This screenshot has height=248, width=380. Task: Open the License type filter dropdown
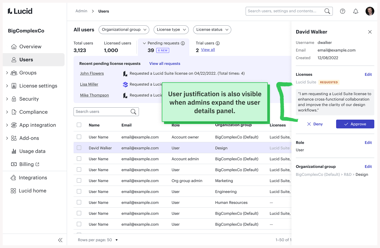pos(171,30)
